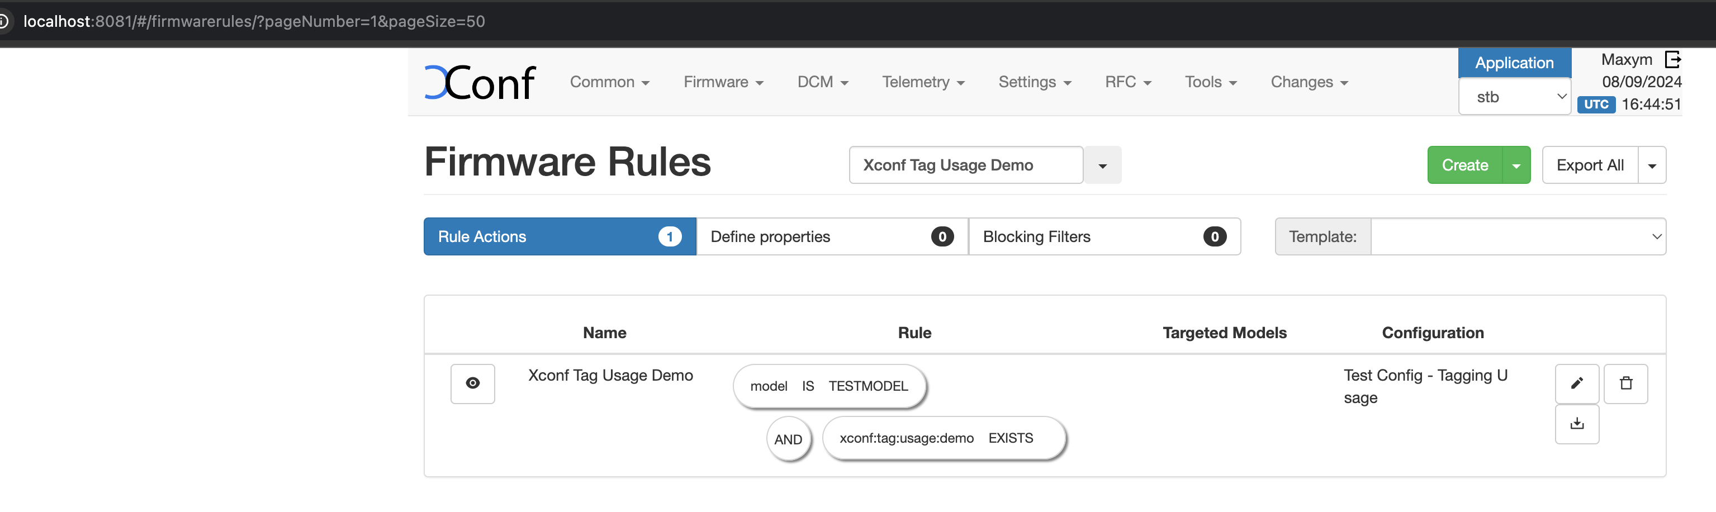
Task: Click the green Create button
Action: tap(1464, 166)
